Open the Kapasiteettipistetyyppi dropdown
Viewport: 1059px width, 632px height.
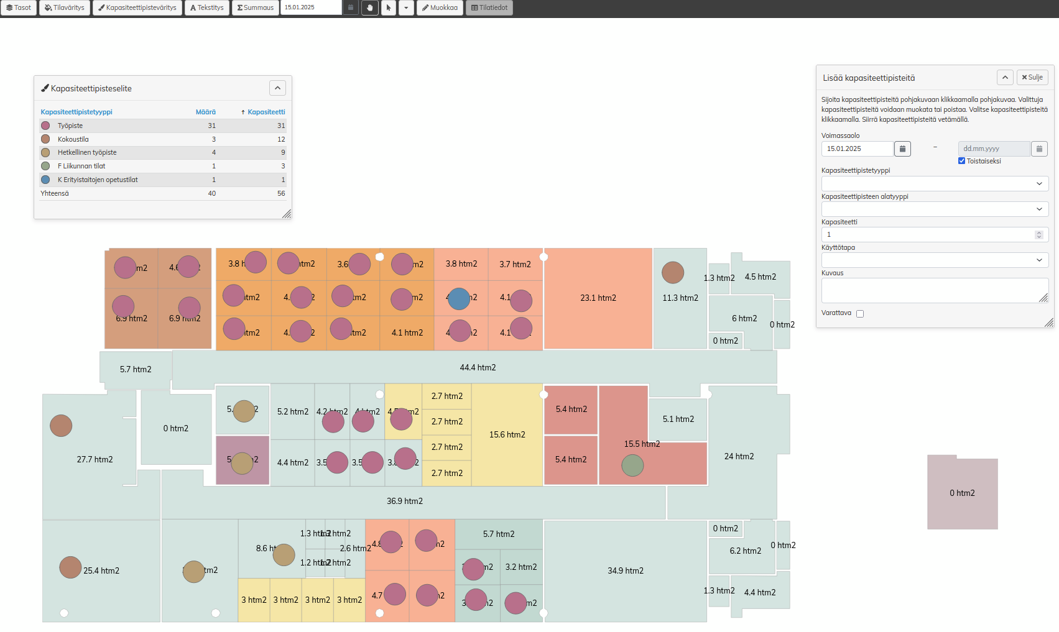pos(934,183)
